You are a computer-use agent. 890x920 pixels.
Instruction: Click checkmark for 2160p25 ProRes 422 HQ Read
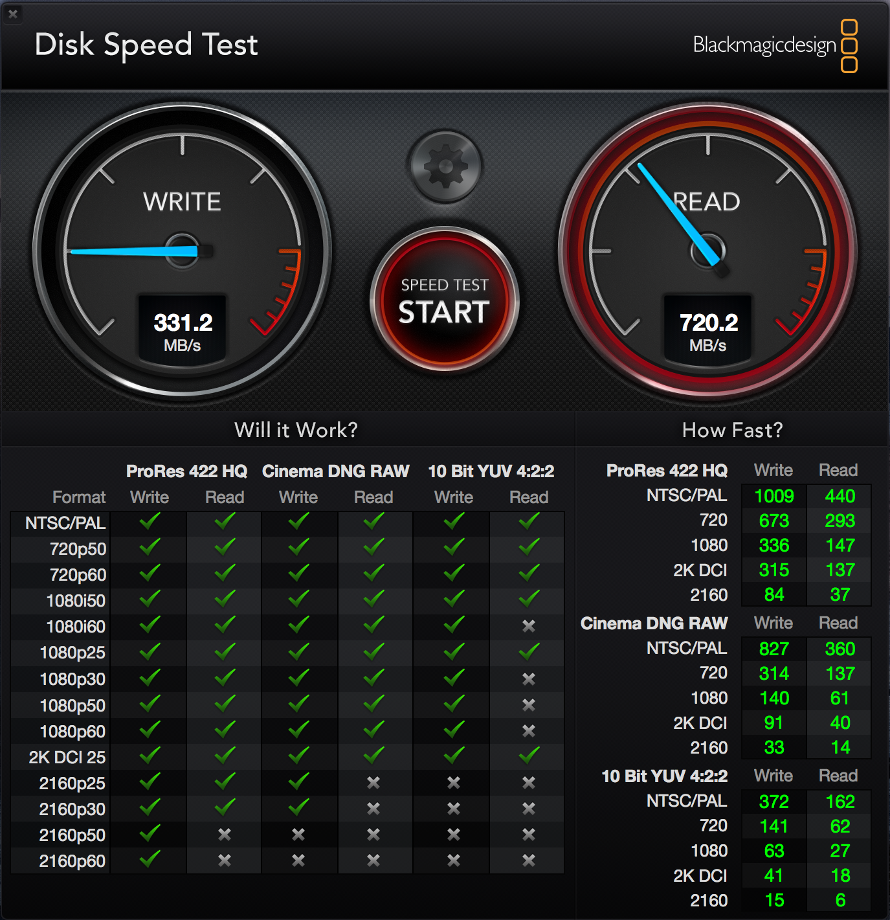225,781
